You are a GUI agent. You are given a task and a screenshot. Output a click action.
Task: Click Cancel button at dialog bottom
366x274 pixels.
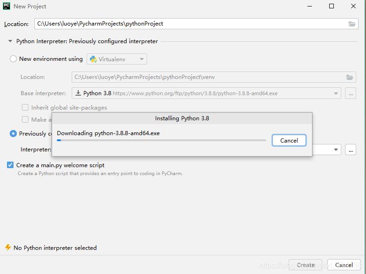(344, 265)
